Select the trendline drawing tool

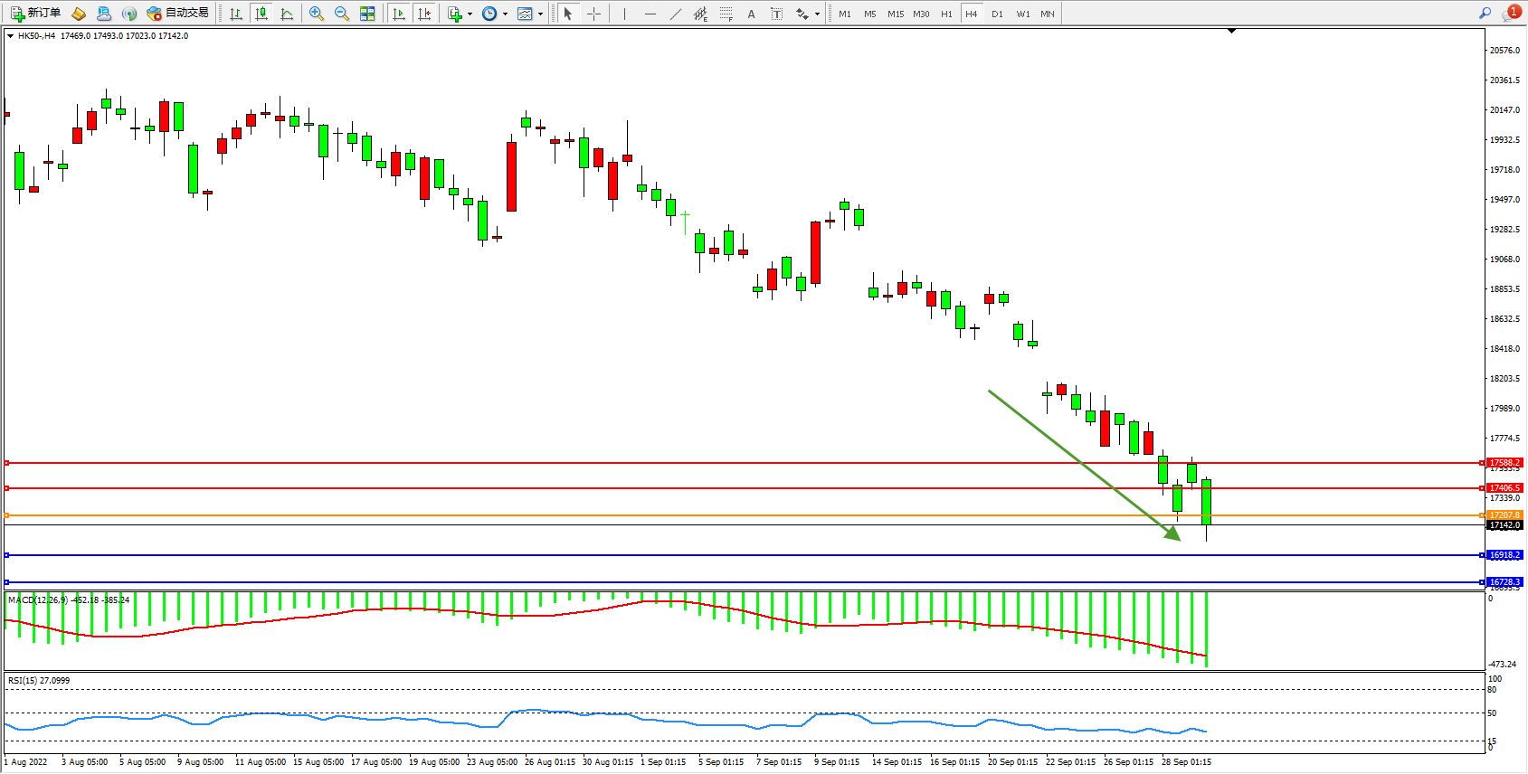coord(676,14)
